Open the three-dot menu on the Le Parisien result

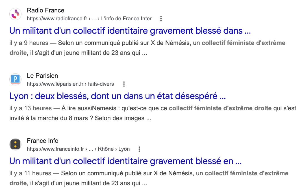pyautogui.click(x=123, y=84)
